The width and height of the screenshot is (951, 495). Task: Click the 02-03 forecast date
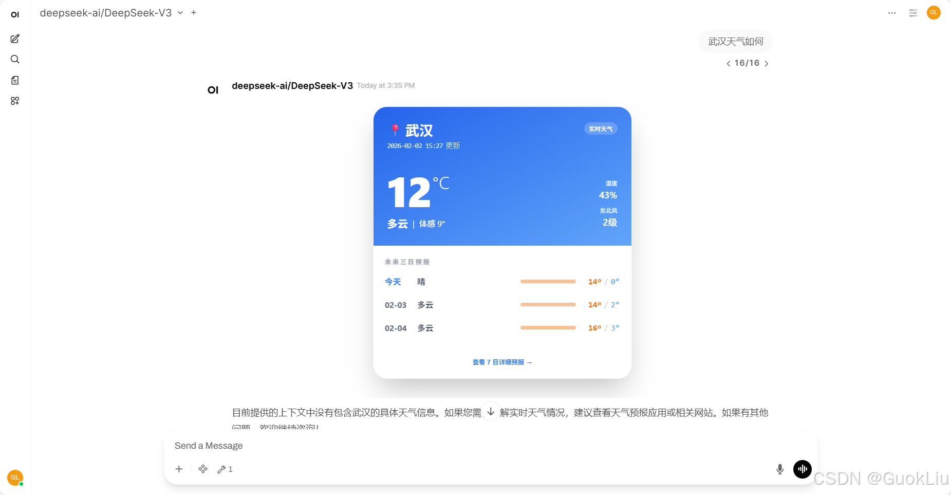[396, 305]
